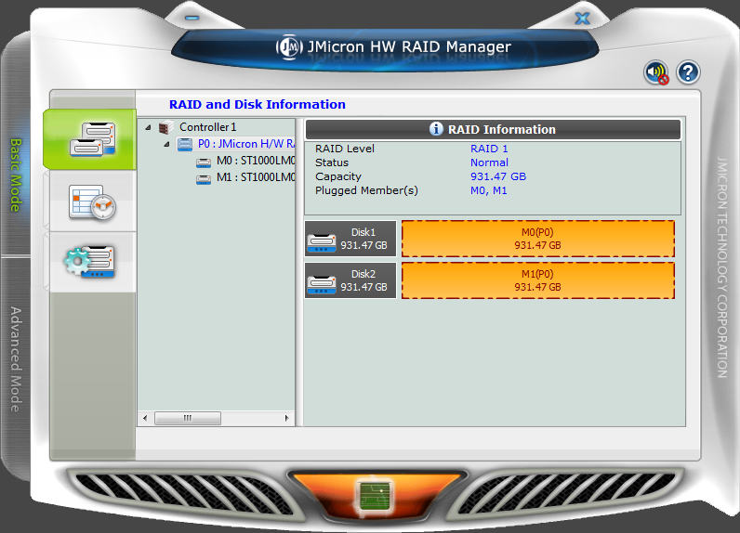Click the green chip at the bottom
The width and height of the screenshot is (740, 533).
(375, 495)
